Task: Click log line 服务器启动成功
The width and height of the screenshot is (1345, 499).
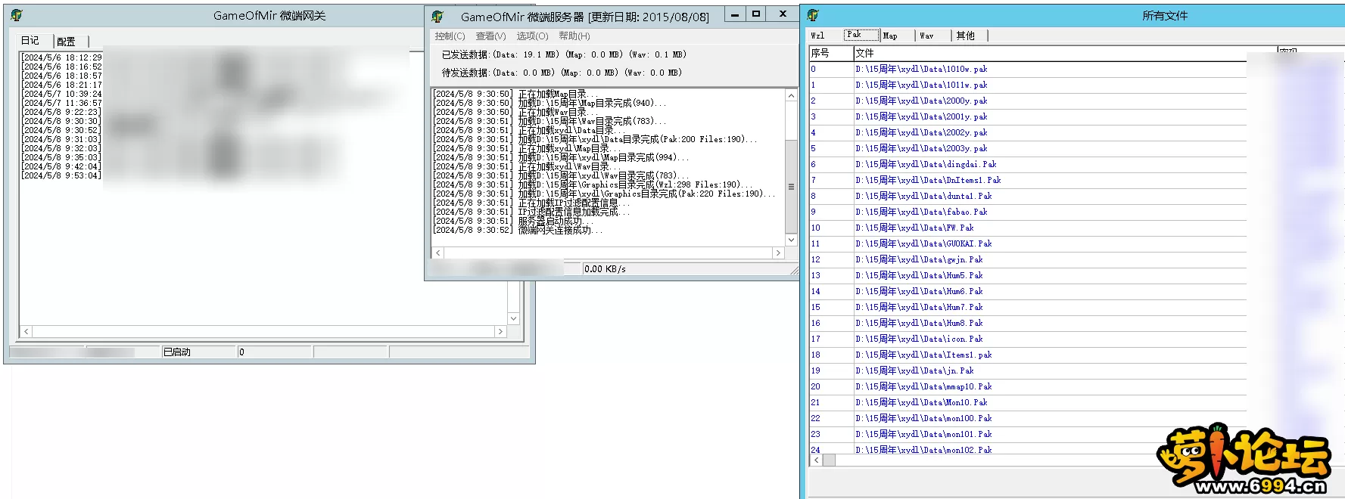Action: [x=512, y=222]
